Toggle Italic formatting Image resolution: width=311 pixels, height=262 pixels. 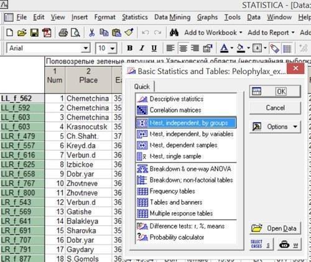pos(142,48)
